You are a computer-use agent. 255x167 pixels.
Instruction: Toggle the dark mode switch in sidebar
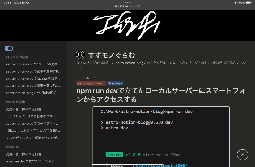pos(9,48)
